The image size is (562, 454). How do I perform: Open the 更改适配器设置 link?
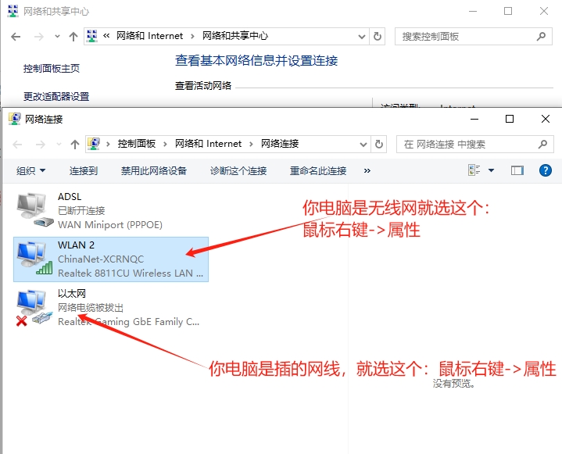[56, 97]
